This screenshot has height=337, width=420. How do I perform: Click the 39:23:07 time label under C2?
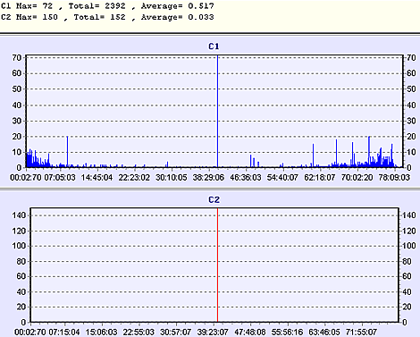(x=213, y=332)
